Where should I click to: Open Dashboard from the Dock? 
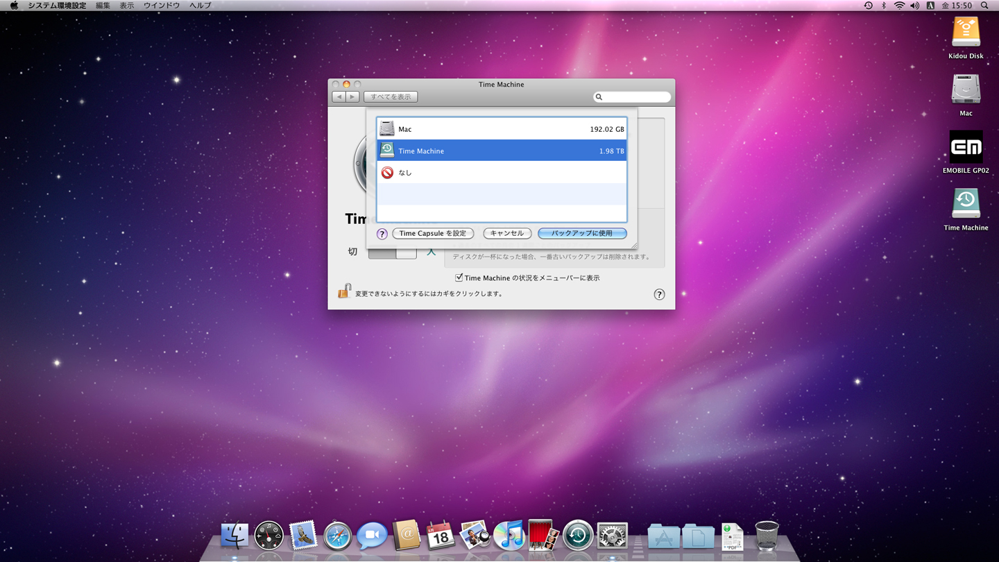tap(269, 536)
